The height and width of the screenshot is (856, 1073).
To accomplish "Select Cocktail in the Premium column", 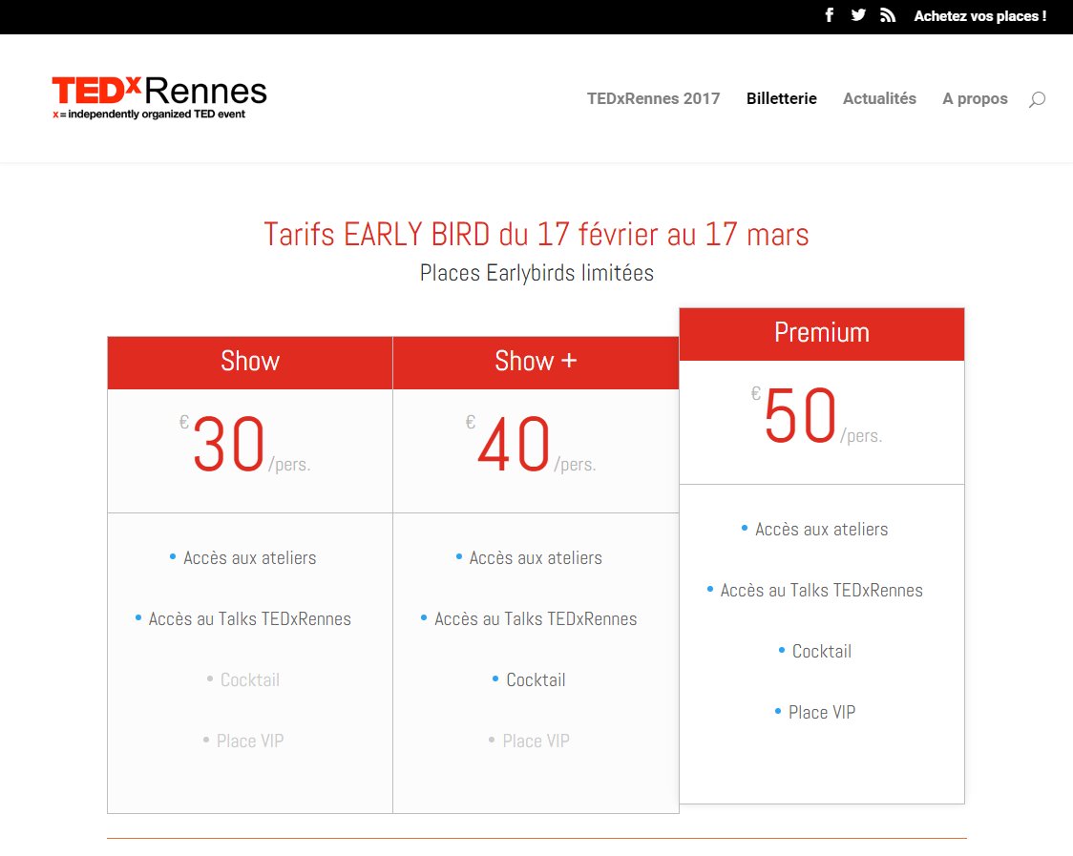I will pos(821,651).
